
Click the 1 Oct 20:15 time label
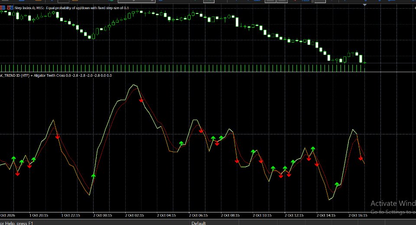click(39, 215)
